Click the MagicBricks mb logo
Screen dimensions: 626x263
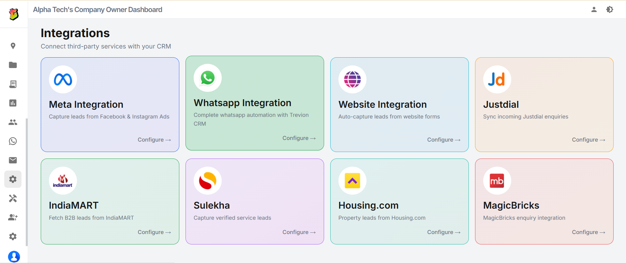coord(497,181)
